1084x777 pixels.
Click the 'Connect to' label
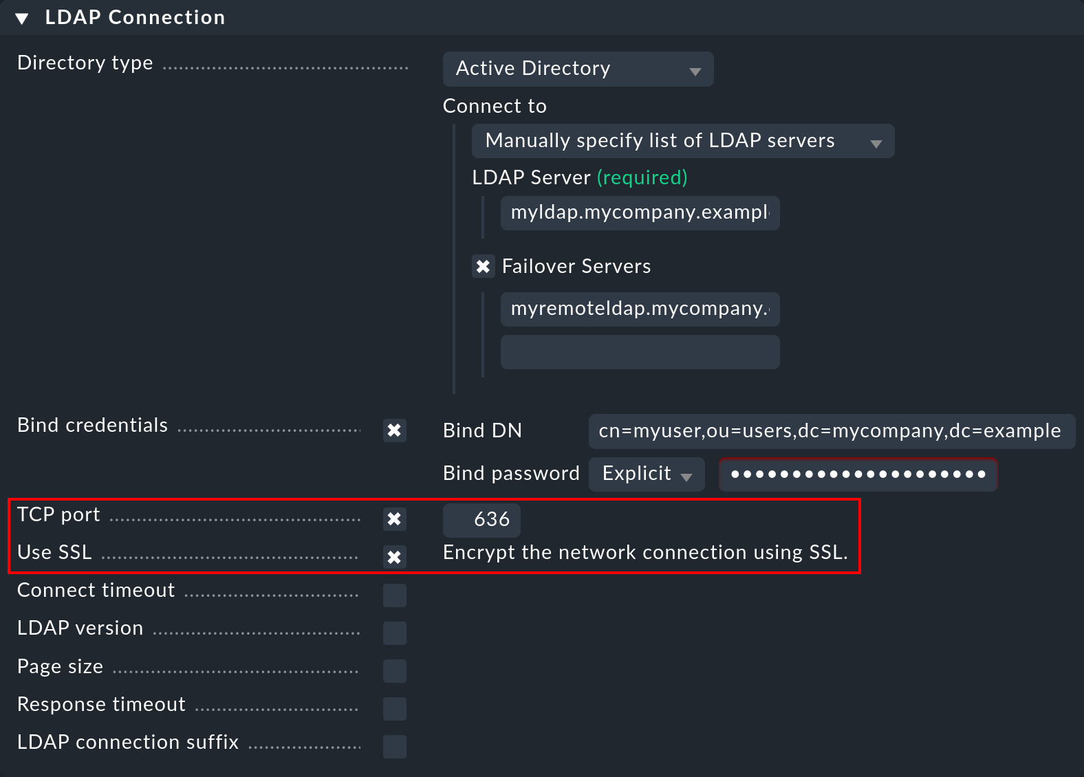click(x=495, y=107)
